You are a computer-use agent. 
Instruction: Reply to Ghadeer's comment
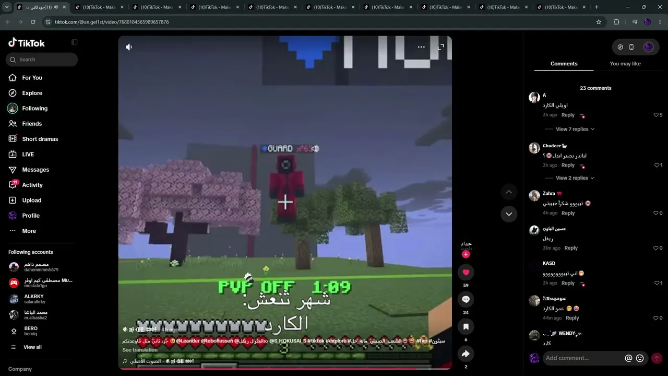(568, 165)
